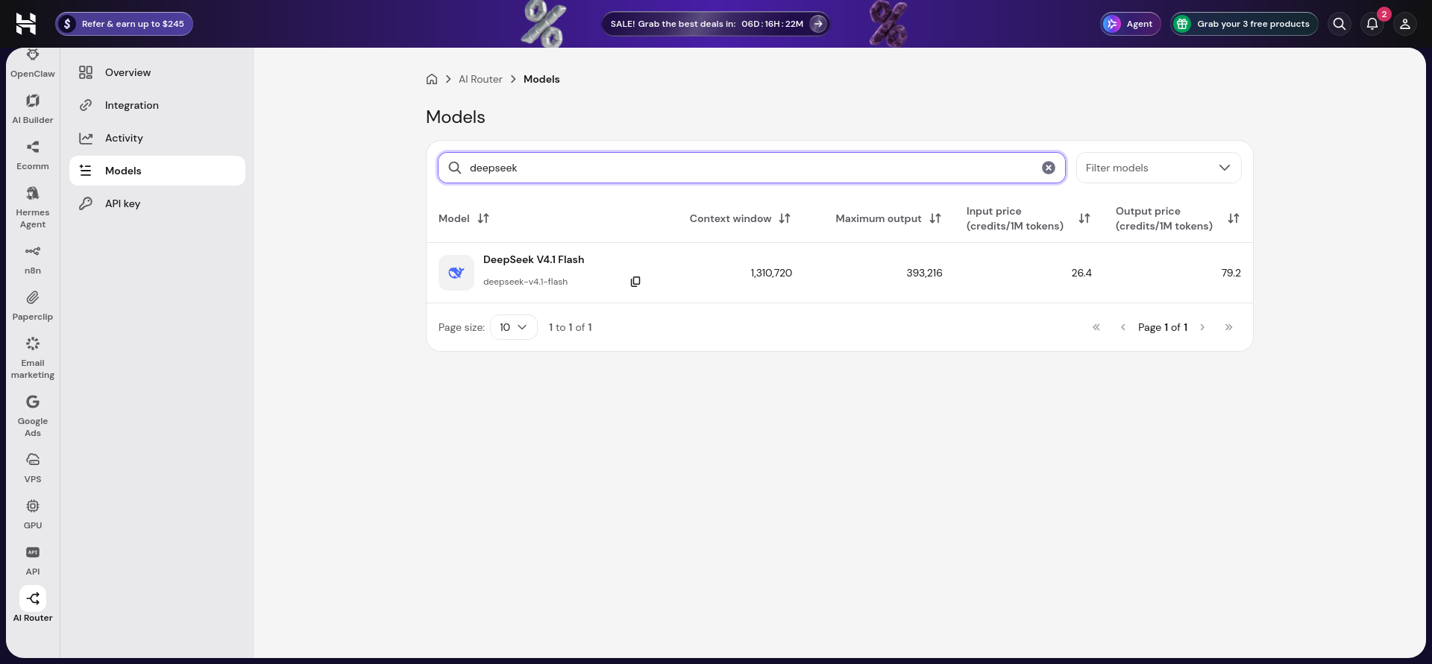View notifications via the bell icon

click(1372, 24)
